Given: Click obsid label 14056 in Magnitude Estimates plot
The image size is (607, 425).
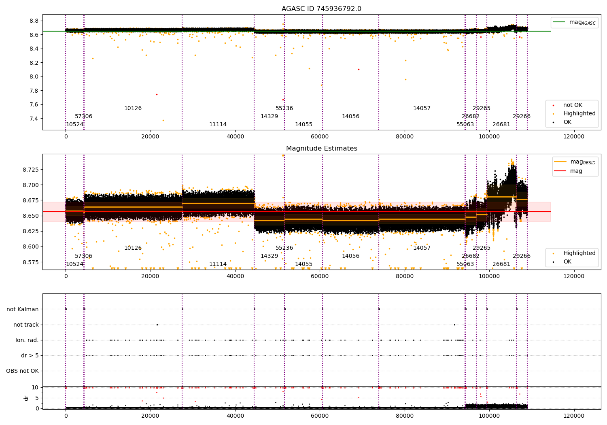Looking at the screenshot, I should click(350, 256).
